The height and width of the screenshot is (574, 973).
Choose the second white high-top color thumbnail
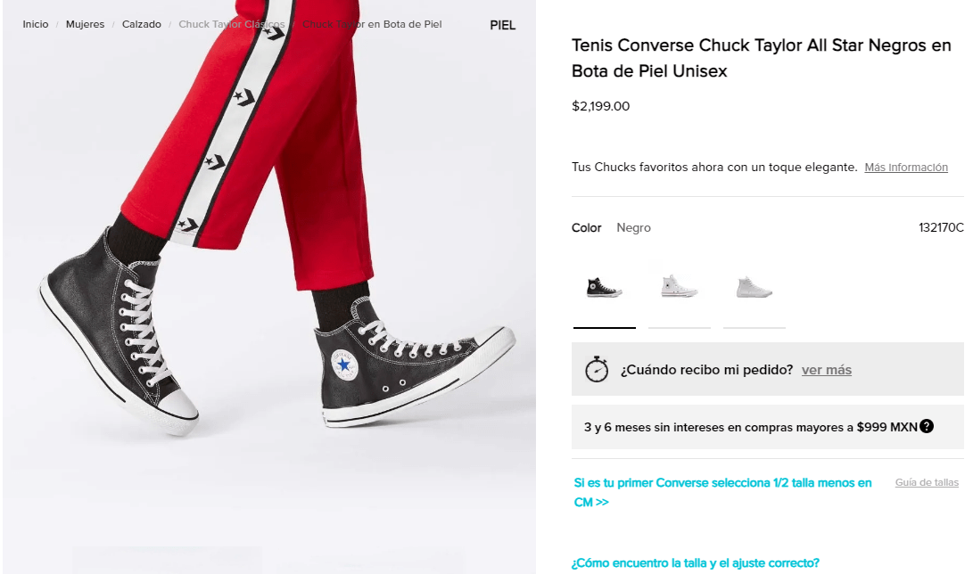(679, 288)
